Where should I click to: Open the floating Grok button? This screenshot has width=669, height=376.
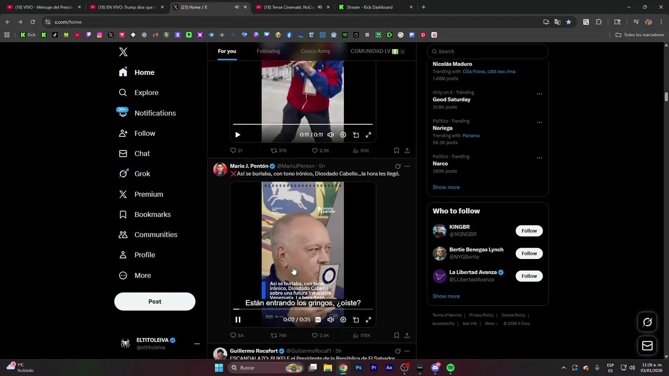[647, 322]
